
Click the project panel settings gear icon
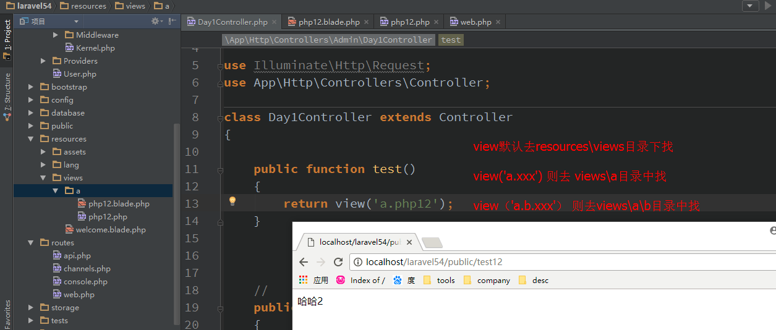coord(156,21)
